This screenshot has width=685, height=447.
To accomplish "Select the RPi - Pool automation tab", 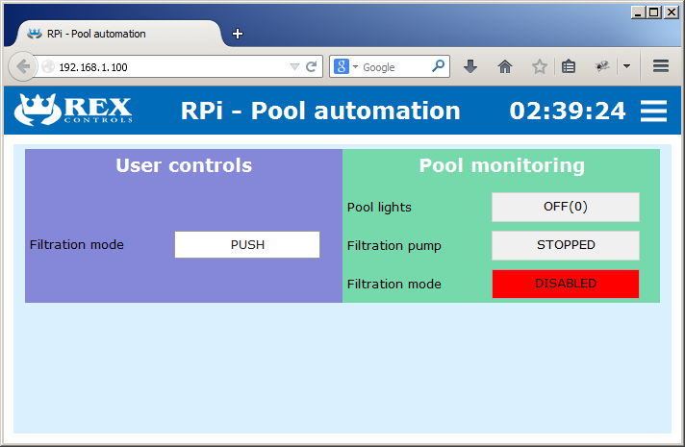I will coord(106,34).
